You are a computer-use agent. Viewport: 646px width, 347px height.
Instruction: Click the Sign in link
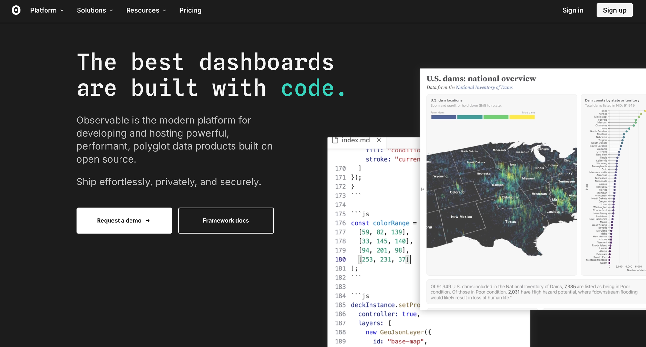click(573, 10)
